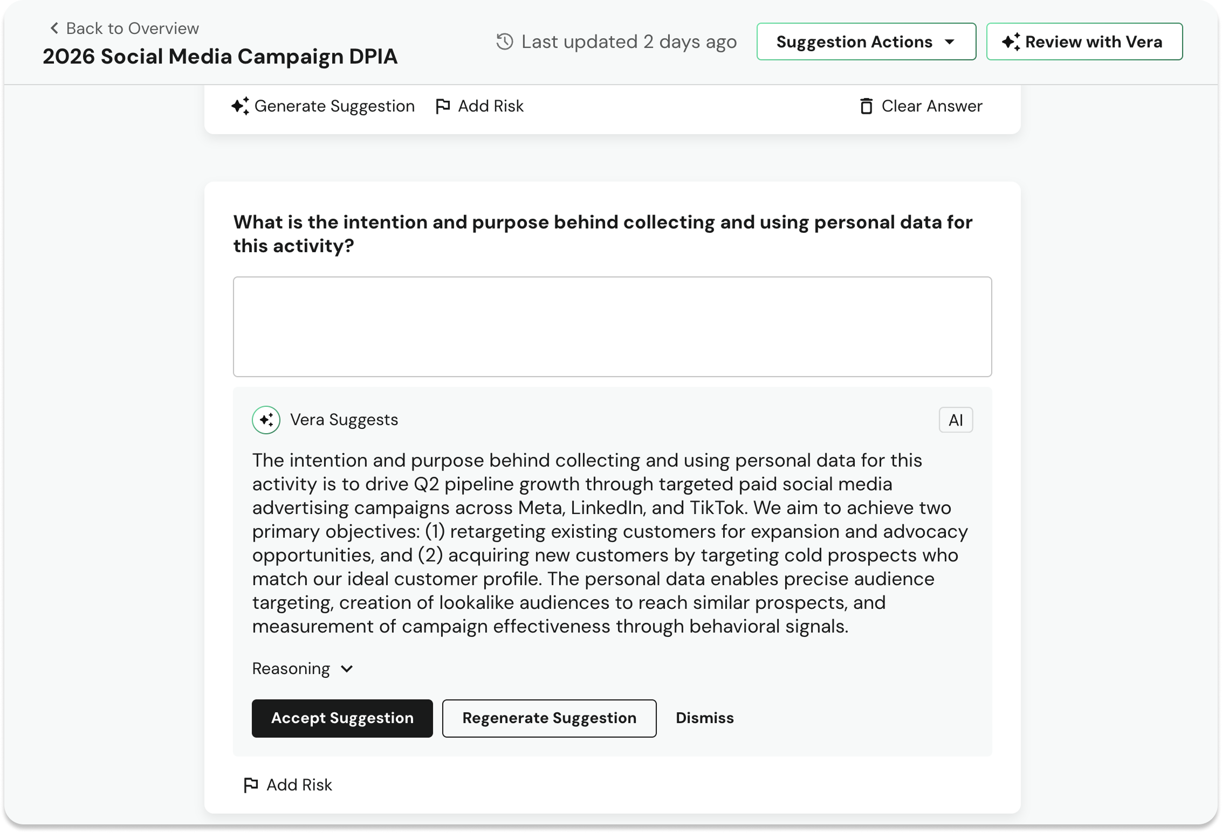This screenshot has width=1222, height=833.
Task: Accept the Vera suggestion
Action: tap(342, 718)
